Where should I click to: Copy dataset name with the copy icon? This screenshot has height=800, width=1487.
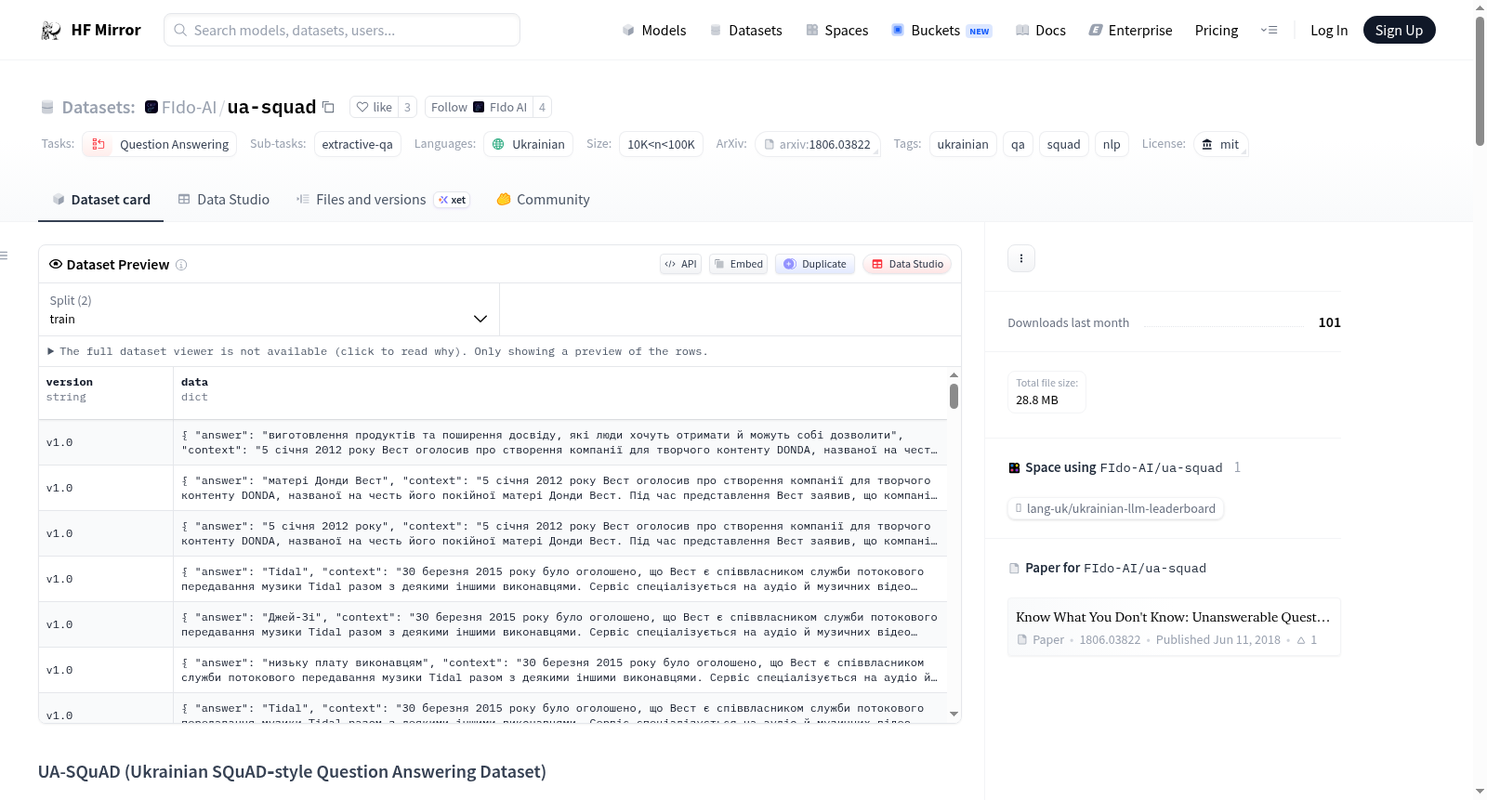328,107
